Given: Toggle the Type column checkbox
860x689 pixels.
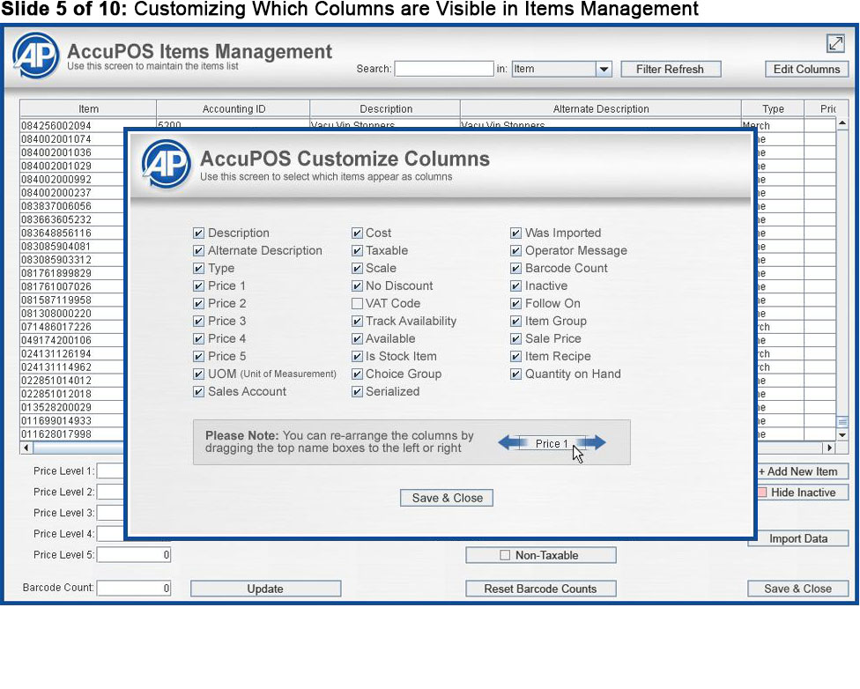Looking at the screenshot, I should point(198,268).
